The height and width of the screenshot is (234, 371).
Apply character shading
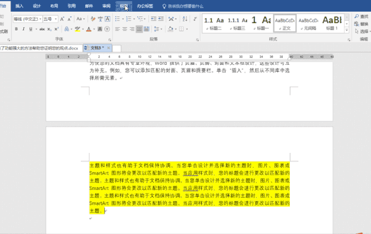point(100,29)
